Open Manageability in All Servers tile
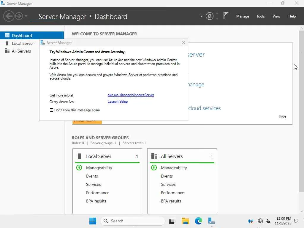Viewport: 304px width, 228px height. tap(174, 168)
